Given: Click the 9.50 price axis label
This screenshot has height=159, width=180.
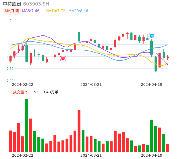Looking at the screenshot, I should click(x=10, y=20).
